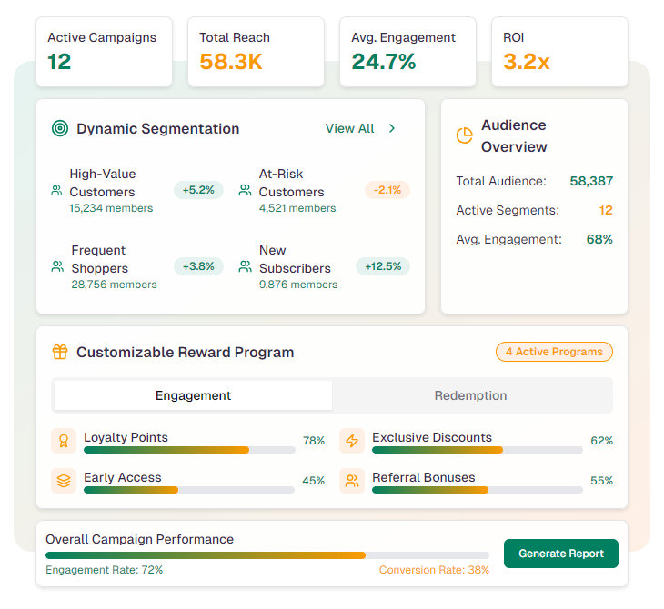This screenshot has height=609, width=664.
Task: Expand segments with the View All chevron
Action: [x=392, y=129]
